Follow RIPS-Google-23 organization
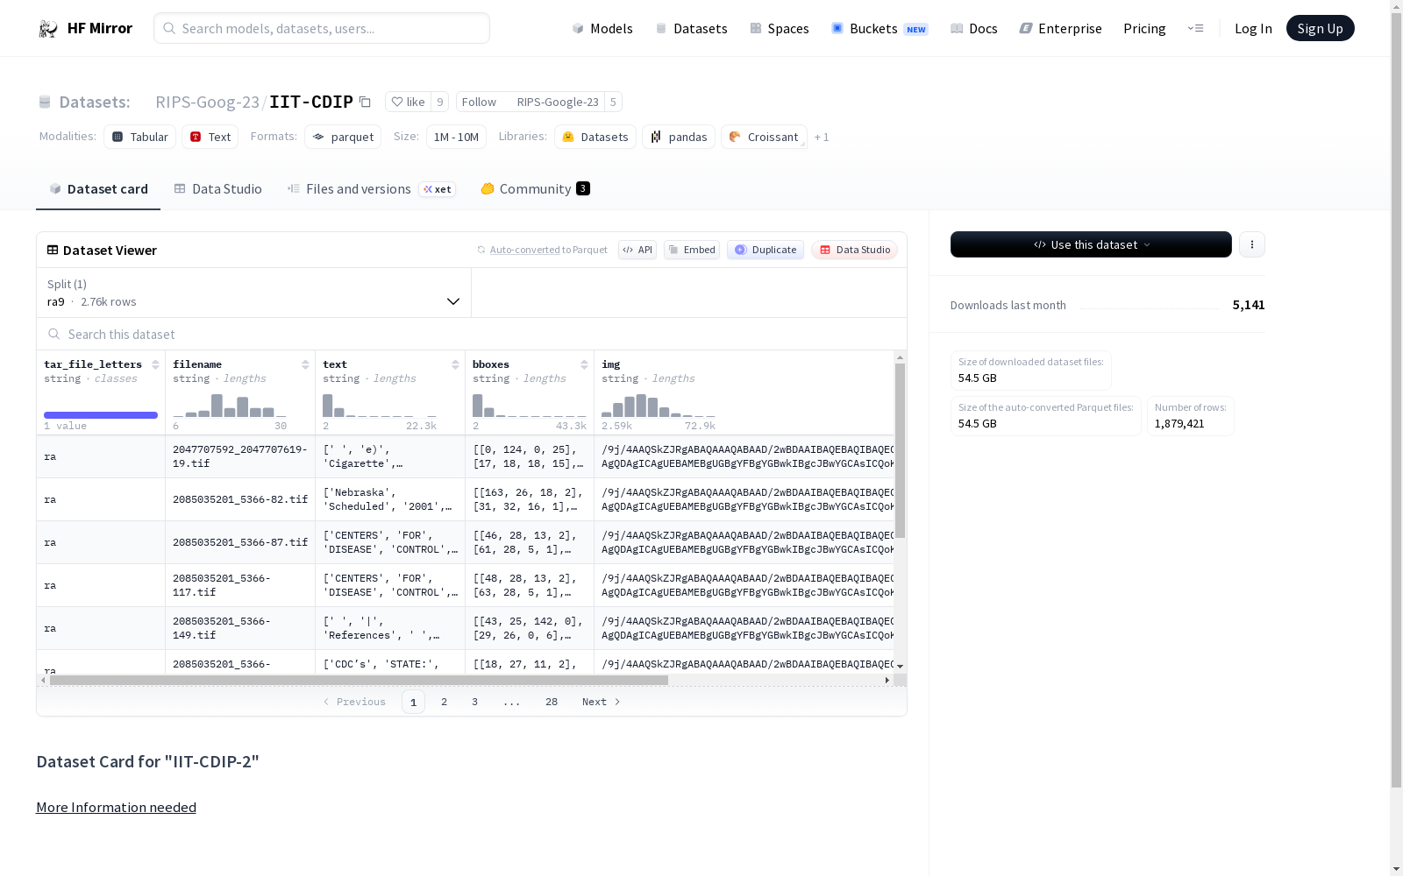The height and width of the screenshot is (876, 1403). 479,102
